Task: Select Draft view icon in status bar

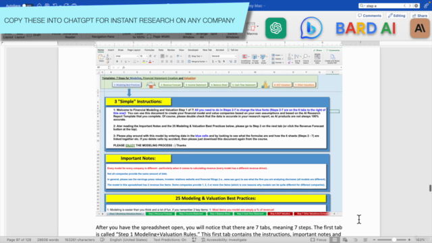Action: pyautogui.click(x=365, y=240)
